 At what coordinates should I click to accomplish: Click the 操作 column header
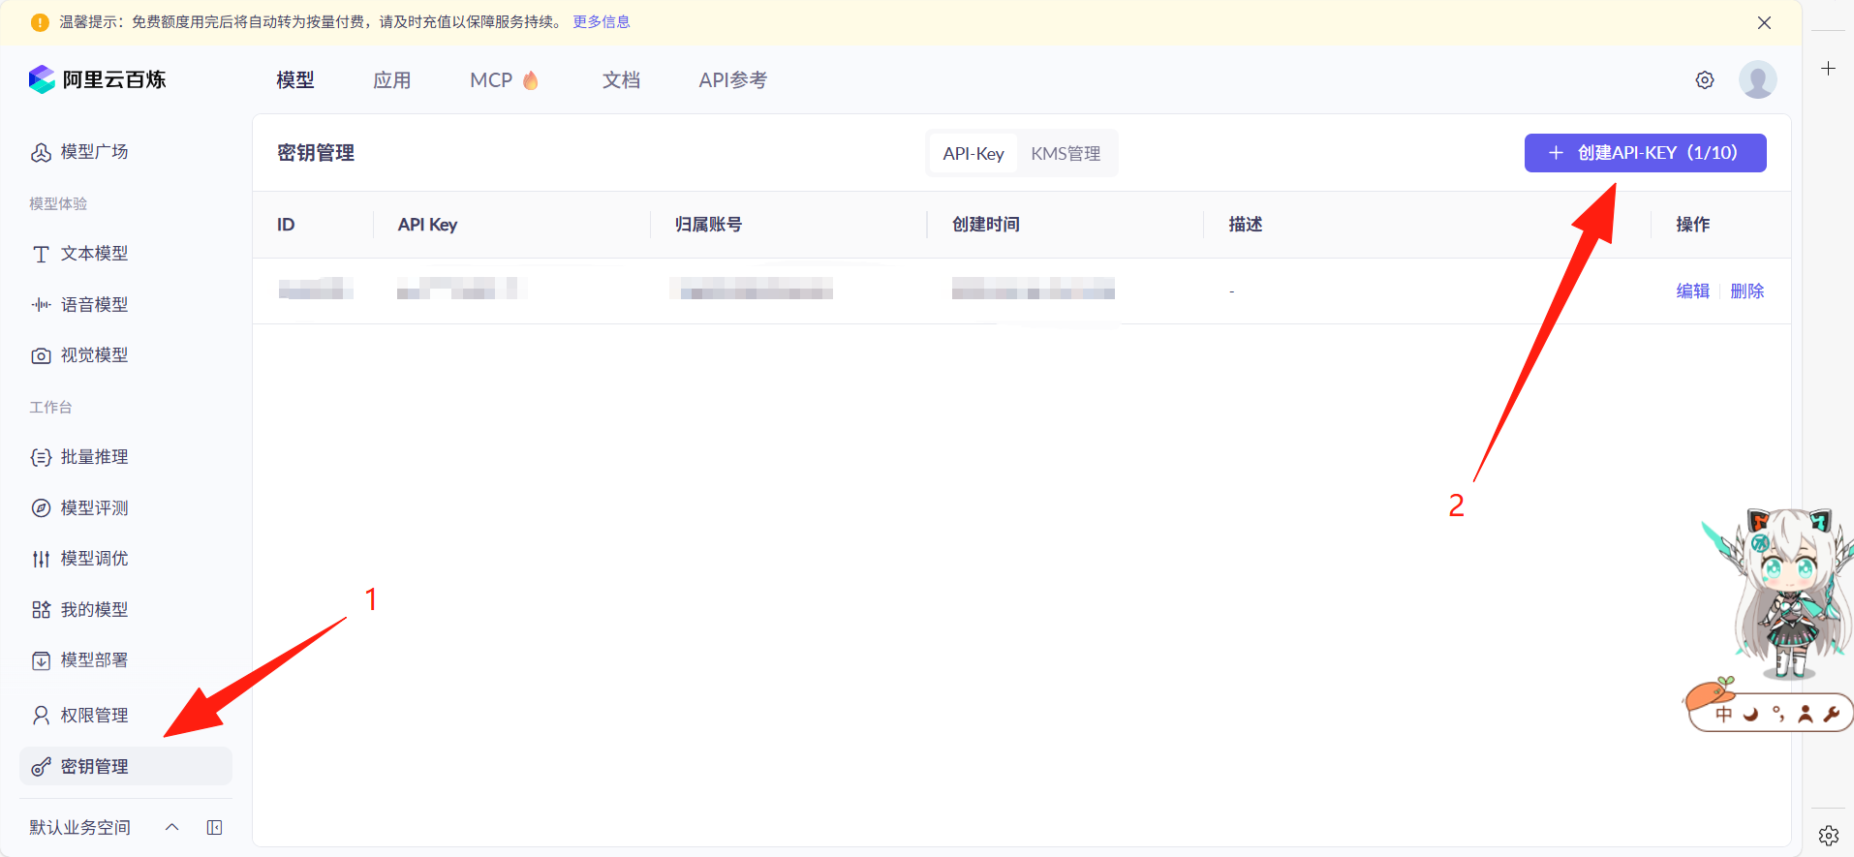pyautogui.click(x=1693, y=225)
